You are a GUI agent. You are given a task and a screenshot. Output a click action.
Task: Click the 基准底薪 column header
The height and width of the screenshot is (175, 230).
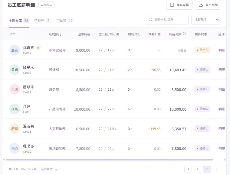(x=84, y=34)
